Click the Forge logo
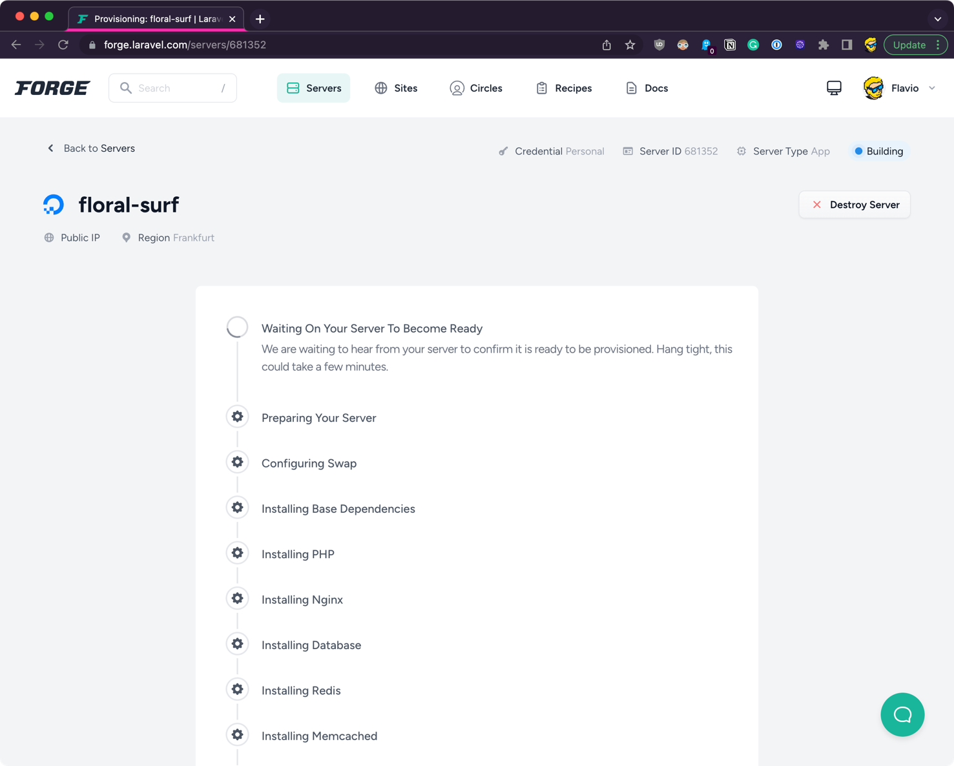Viewport: 954px width, 766px height. [52, 88]
